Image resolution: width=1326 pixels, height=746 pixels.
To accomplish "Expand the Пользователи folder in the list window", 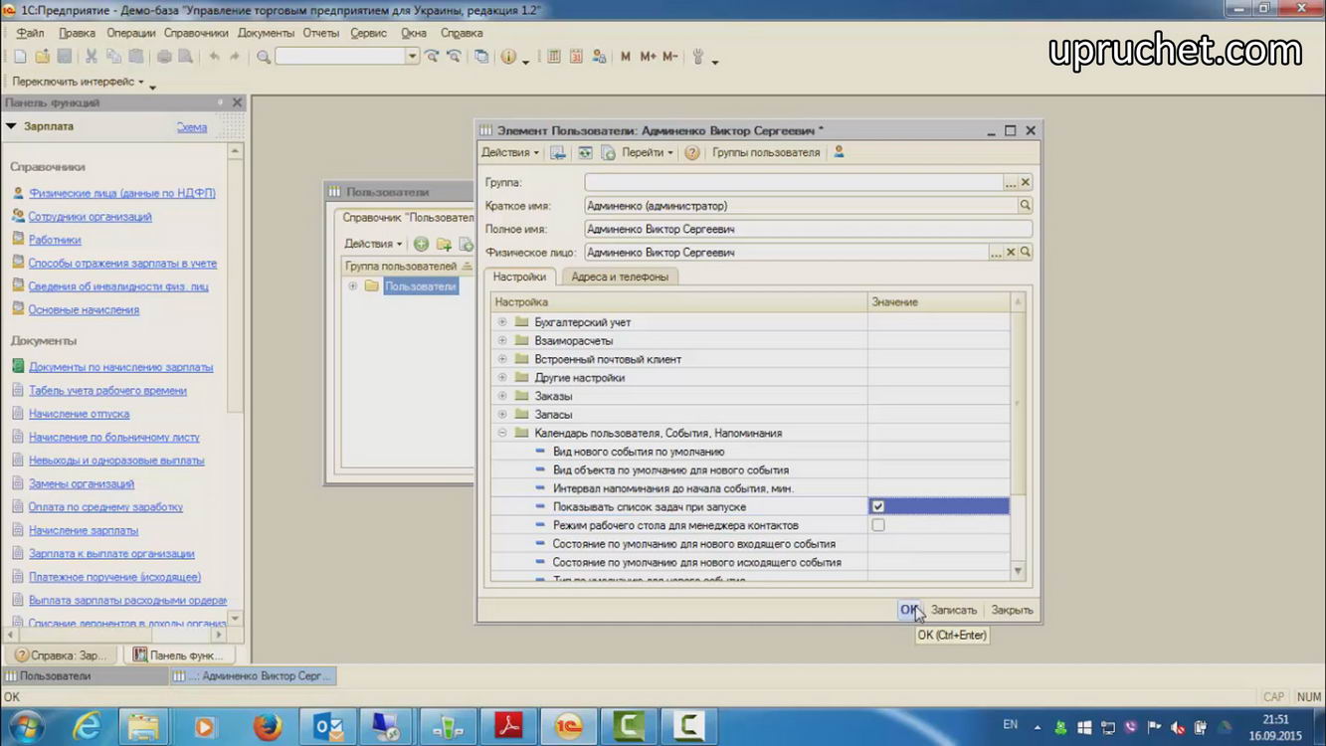I will tap(353, 286).
